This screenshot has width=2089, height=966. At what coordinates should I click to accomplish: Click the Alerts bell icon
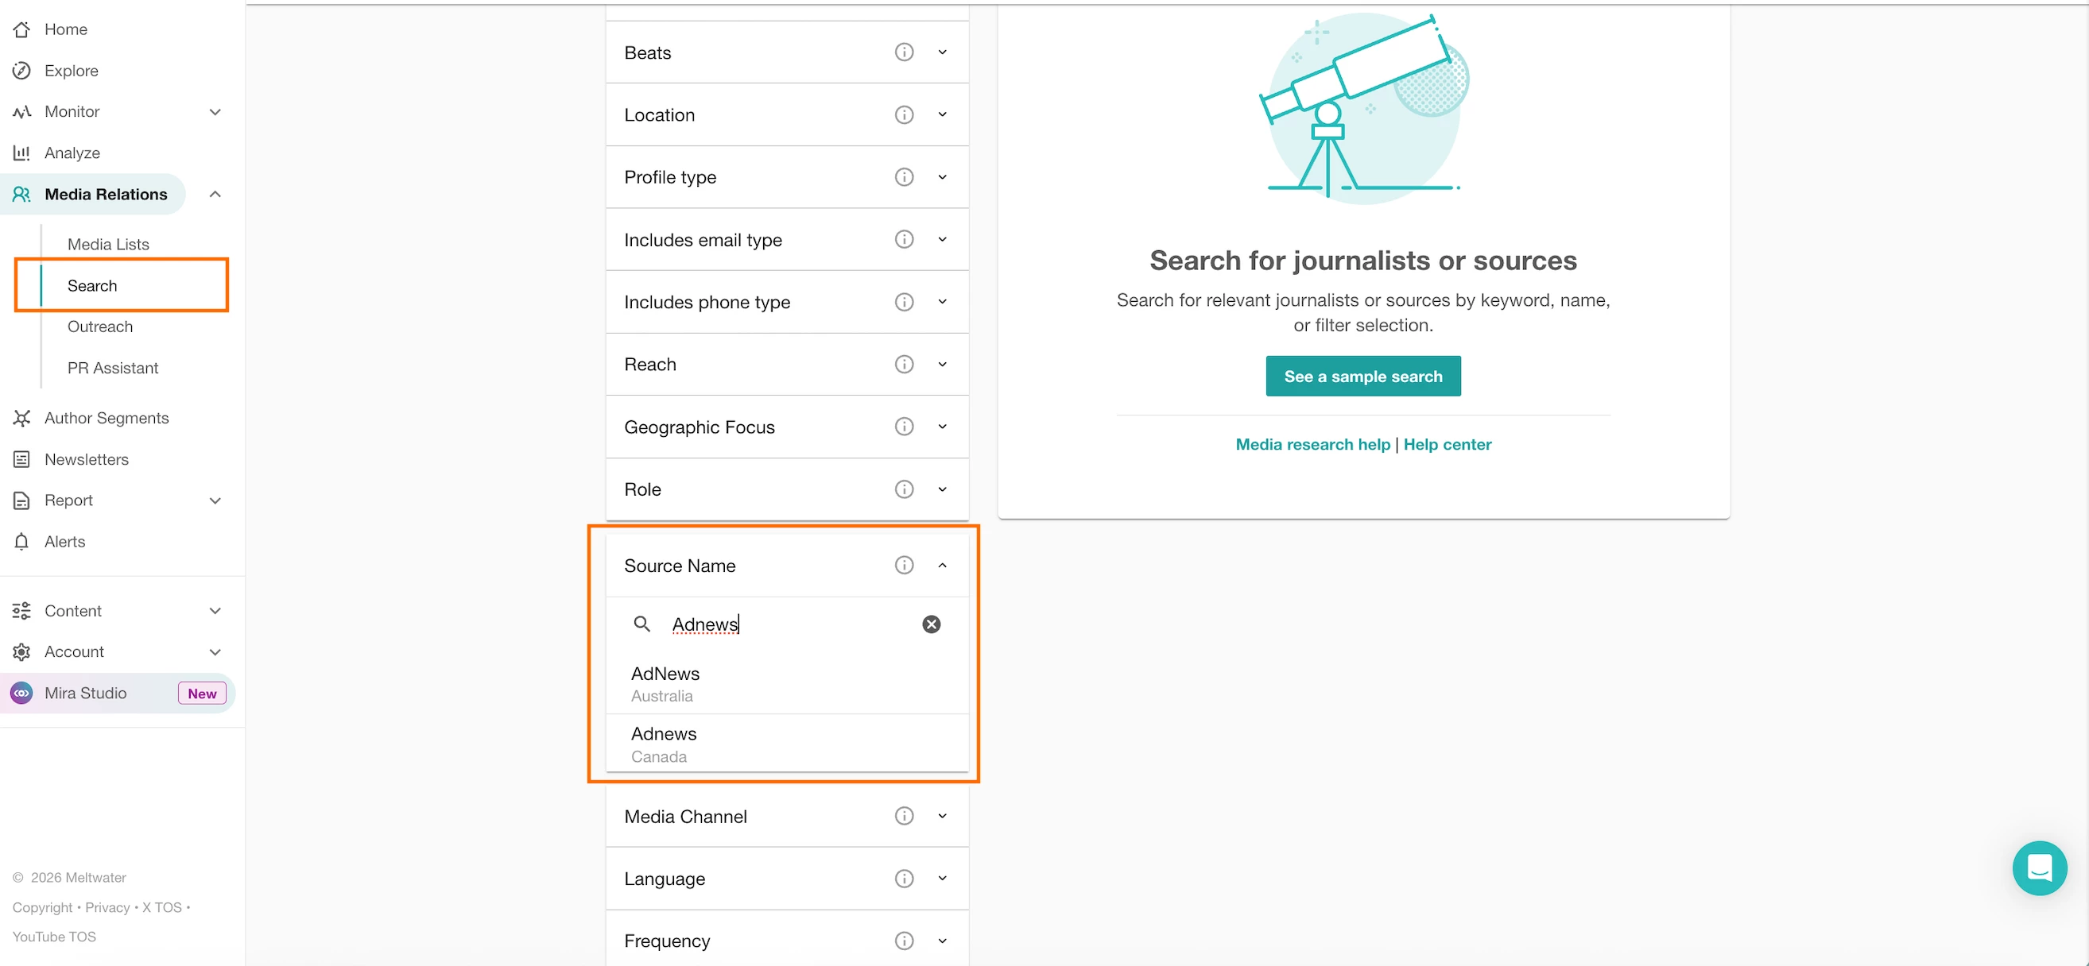click(22, 541)
